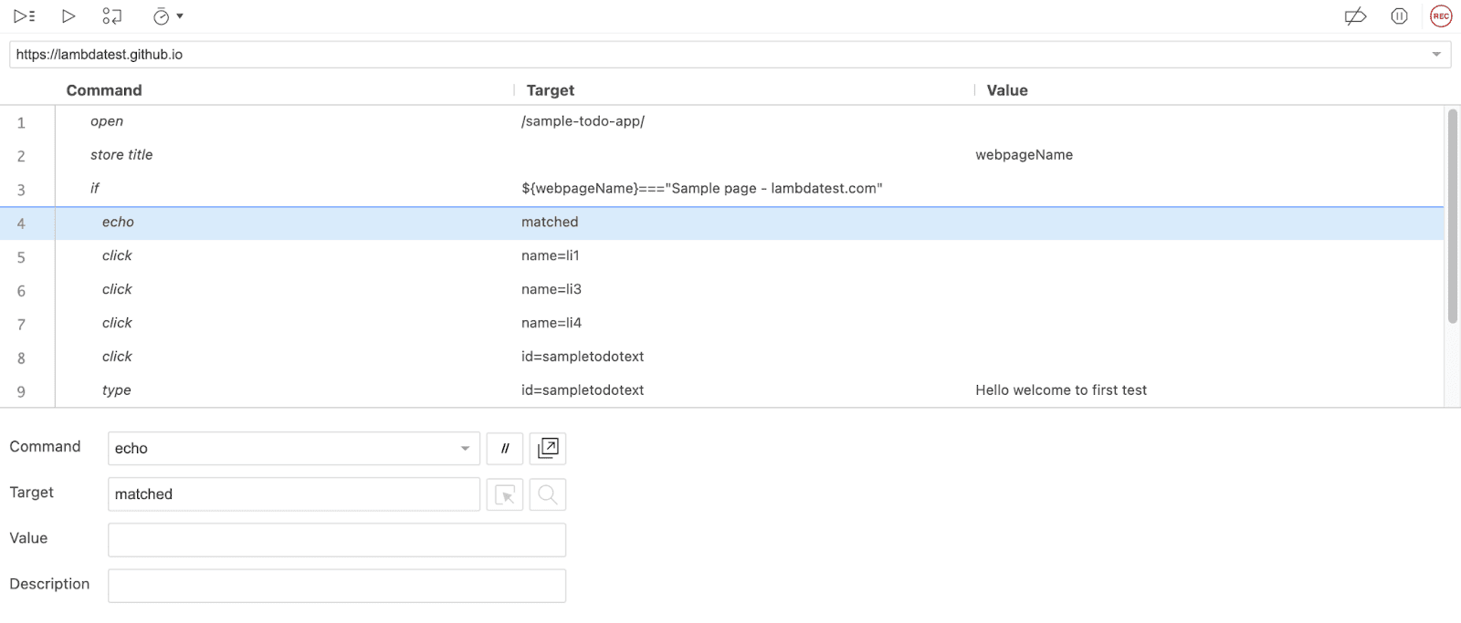Screen dimensions: 1461x623
Task: Click the command table vertical scrollbar
Action: point(1452,216)
